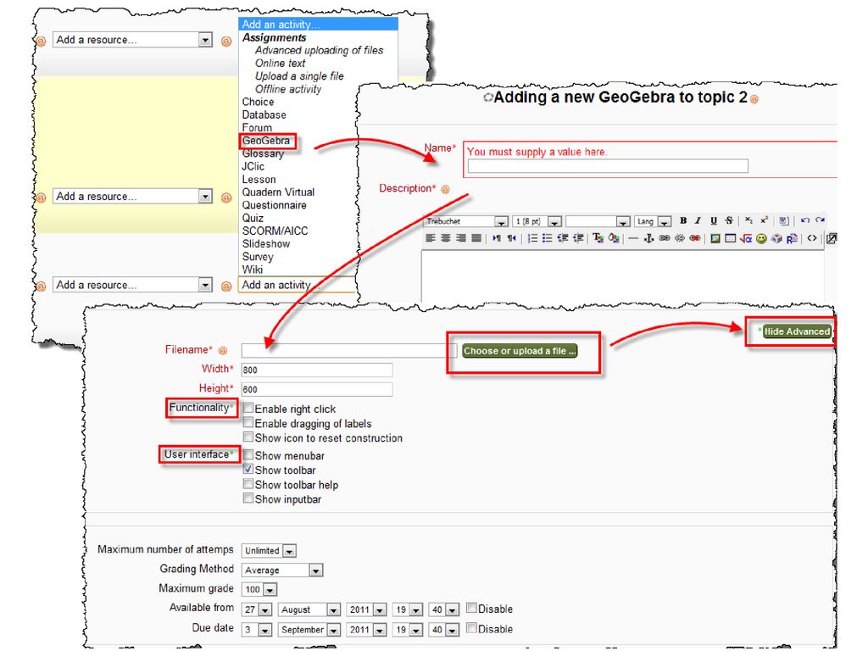Choose Upload a single file assignment
The width and height of the screenshot is (868, 651).
tap(299, 75)
